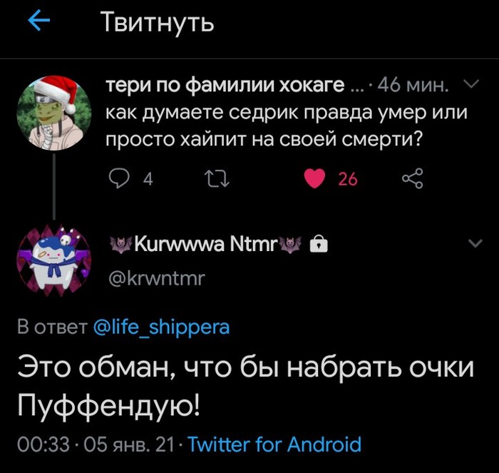Unlike tweet via pink heart icon

tap(314, 178)
